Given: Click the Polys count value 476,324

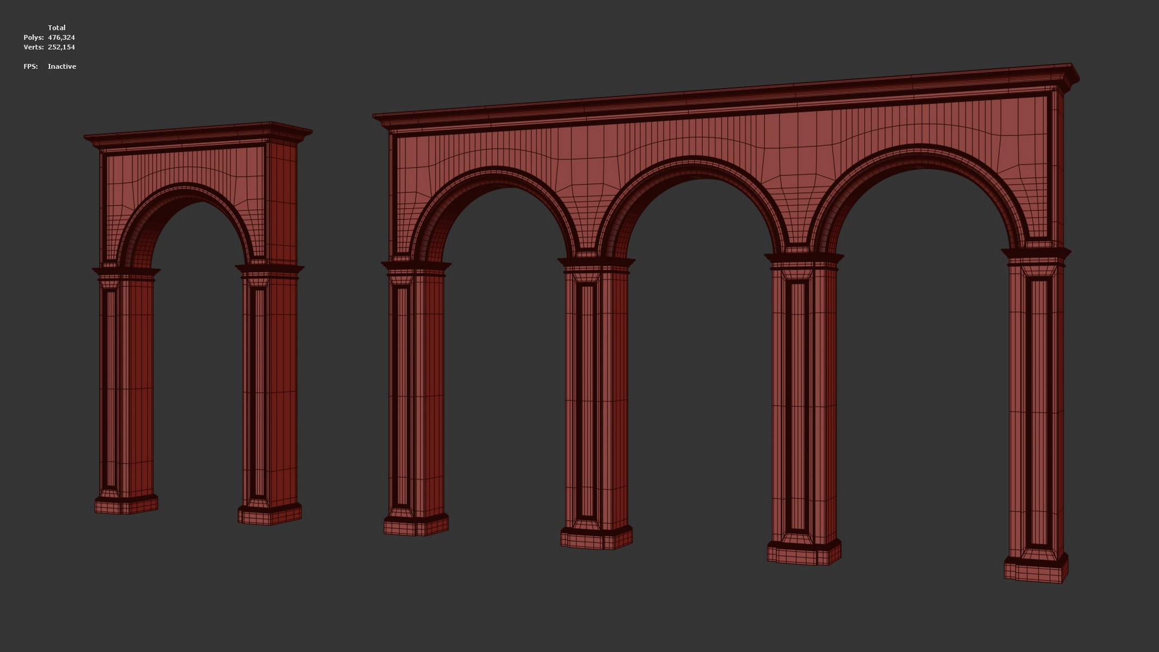Looking at the screenshot, I should (61, 37).
